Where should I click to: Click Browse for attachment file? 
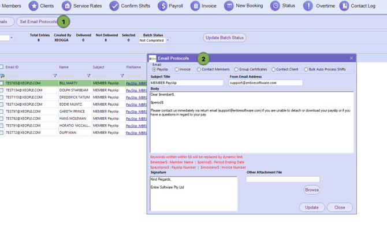(x=311, y=190)
